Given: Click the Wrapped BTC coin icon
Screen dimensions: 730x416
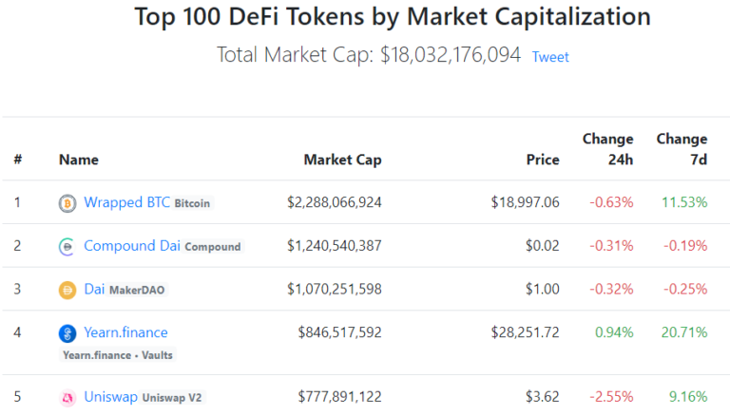Looking at the screenshot, I should [67, 203].
